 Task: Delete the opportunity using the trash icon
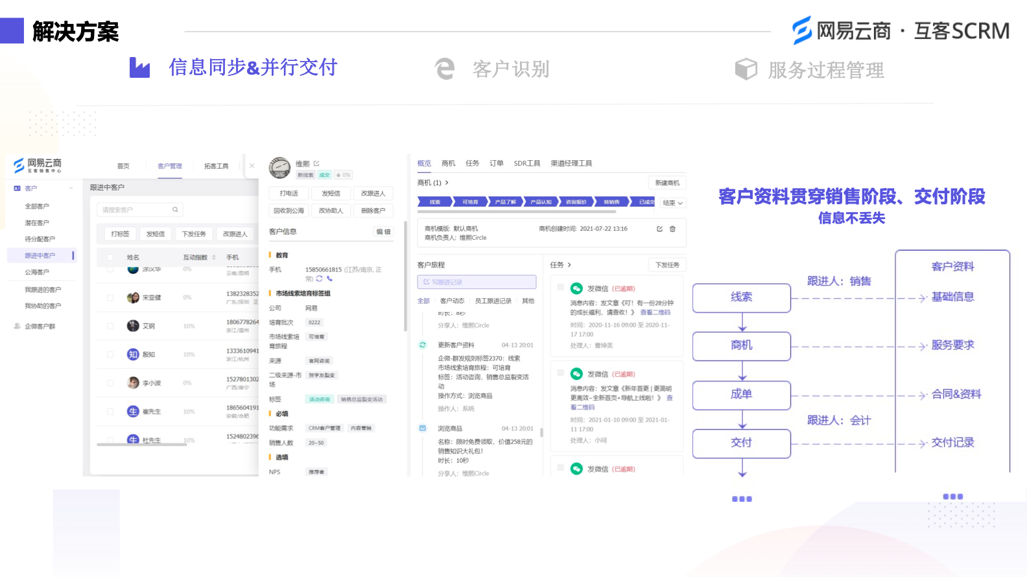click(x=672, y=229)
